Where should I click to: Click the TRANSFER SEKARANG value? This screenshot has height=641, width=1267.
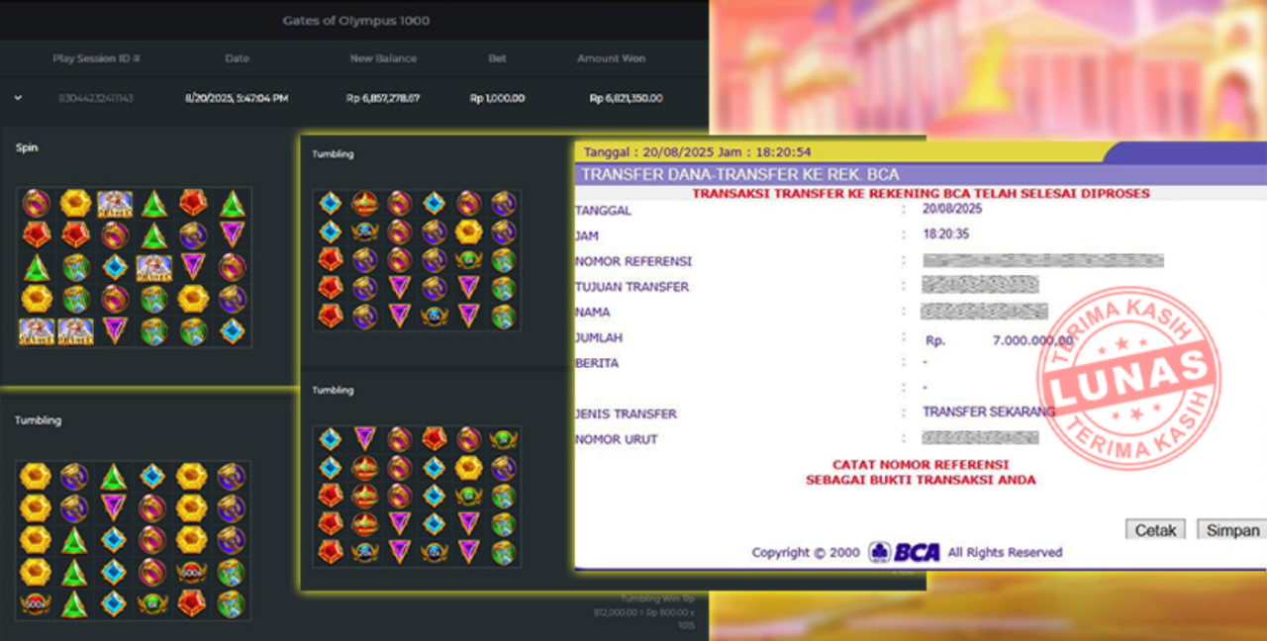[x=989, y=412]
